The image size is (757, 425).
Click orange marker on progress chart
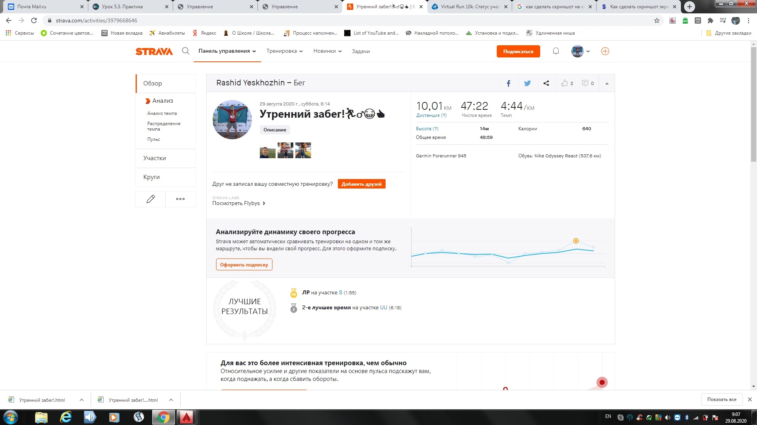pos(576,241)
